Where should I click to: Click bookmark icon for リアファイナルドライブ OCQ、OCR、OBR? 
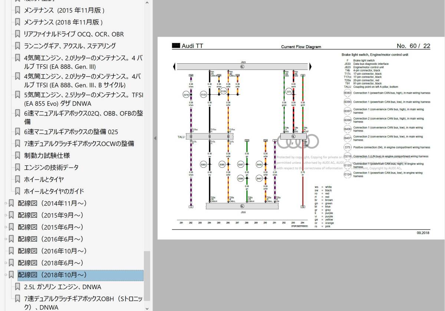(x=17, y=34)
